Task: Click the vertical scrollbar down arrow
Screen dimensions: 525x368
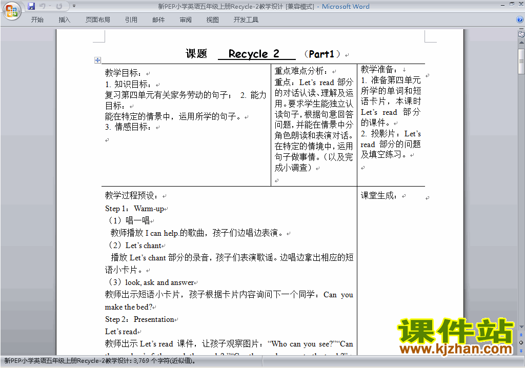Action: pos(521,327)
